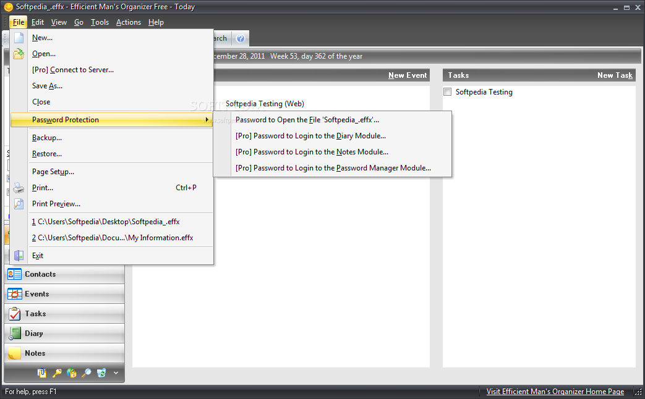Choose Close in the File menu
The height and width of the screenshot is (399, 645).
pos(112,101)
